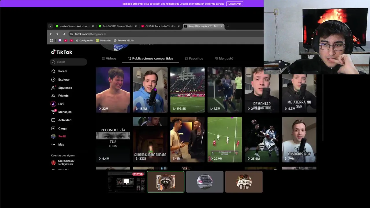This screenshot has height=208, width=370.
Task: Close the enzobes Stream tab
Action: (x=93, y=26)
